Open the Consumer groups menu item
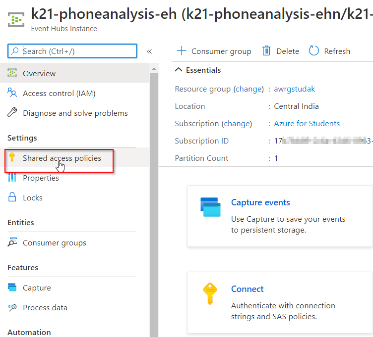The height and width of the screenshot is (337, 373). 54,243
